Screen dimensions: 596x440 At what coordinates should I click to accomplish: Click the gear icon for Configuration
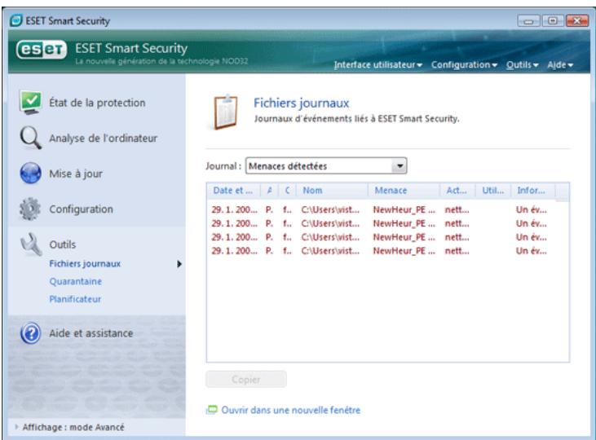[30, 209]
